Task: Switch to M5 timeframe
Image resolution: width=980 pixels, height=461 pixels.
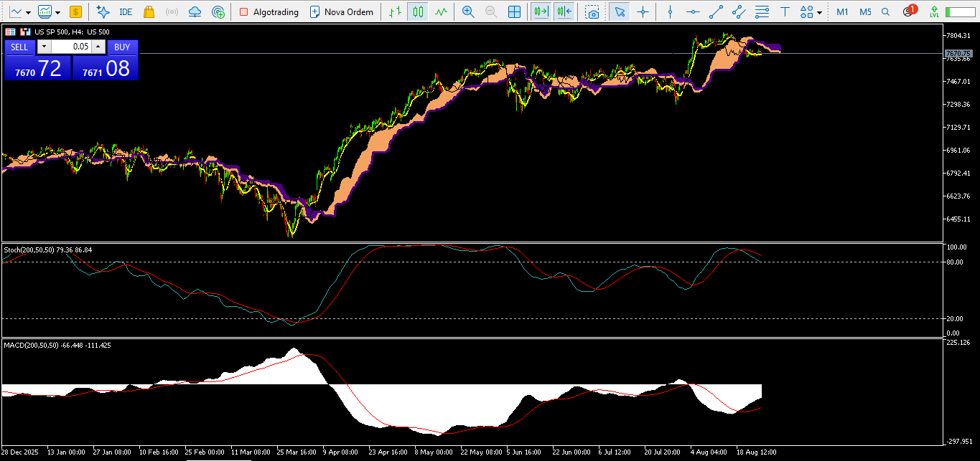Action: 865,12
